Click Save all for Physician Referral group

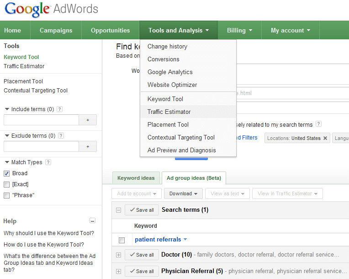(142, 271)
